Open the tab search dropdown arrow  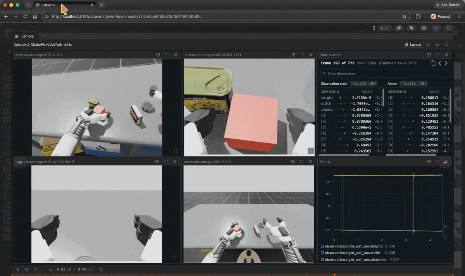coord(28,5)
